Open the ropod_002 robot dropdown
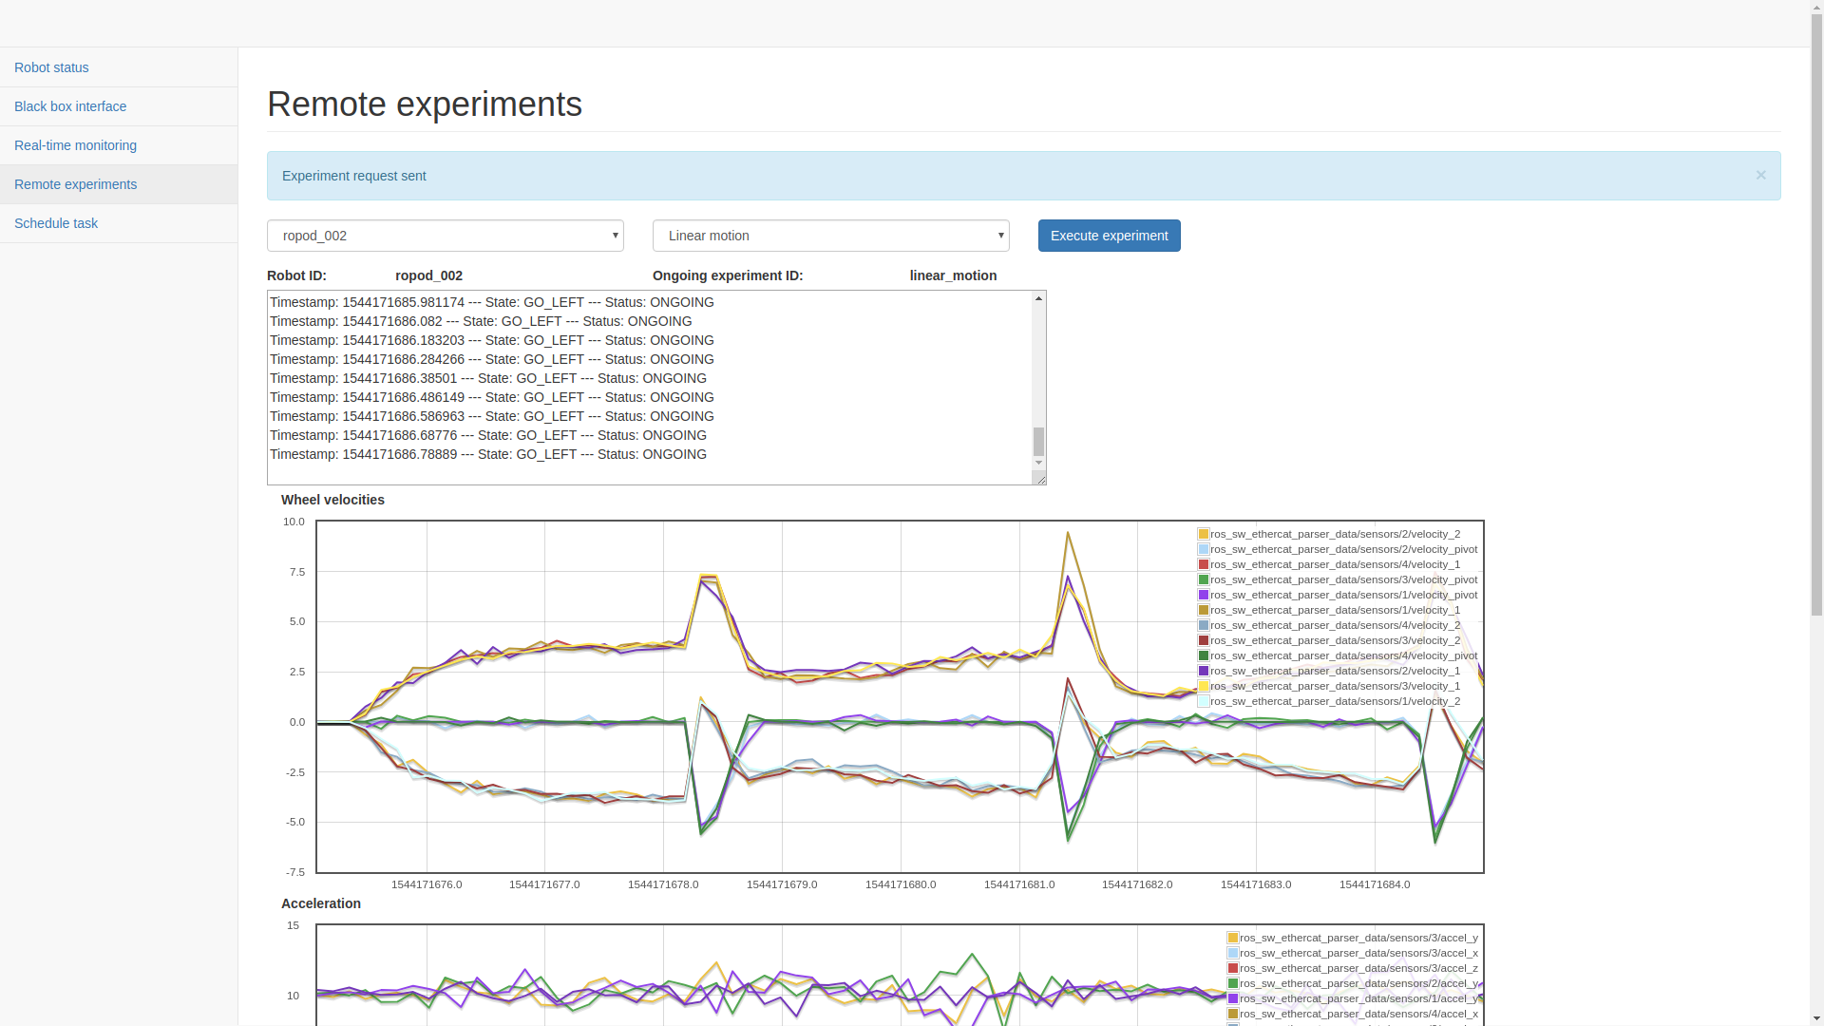Viewport: 1824px width, 1026px height. tap(445, 236)
